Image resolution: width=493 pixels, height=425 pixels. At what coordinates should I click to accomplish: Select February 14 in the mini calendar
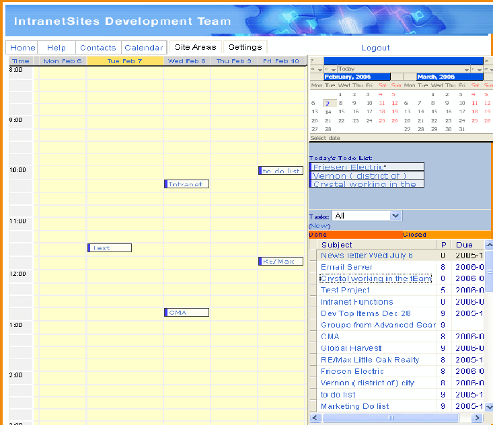[328, 112]
